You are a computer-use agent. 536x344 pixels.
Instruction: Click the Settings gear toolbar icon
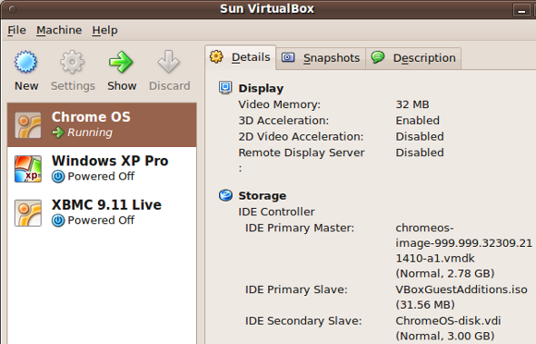click(72, 62)
